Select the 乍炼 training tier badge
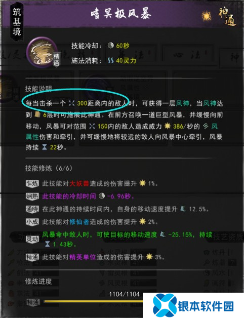The image size is (244, 318). coord(32,183)
